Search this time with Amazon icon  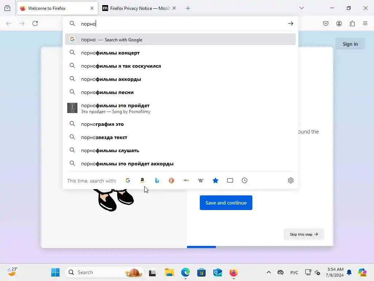click(x=142, y=180)
